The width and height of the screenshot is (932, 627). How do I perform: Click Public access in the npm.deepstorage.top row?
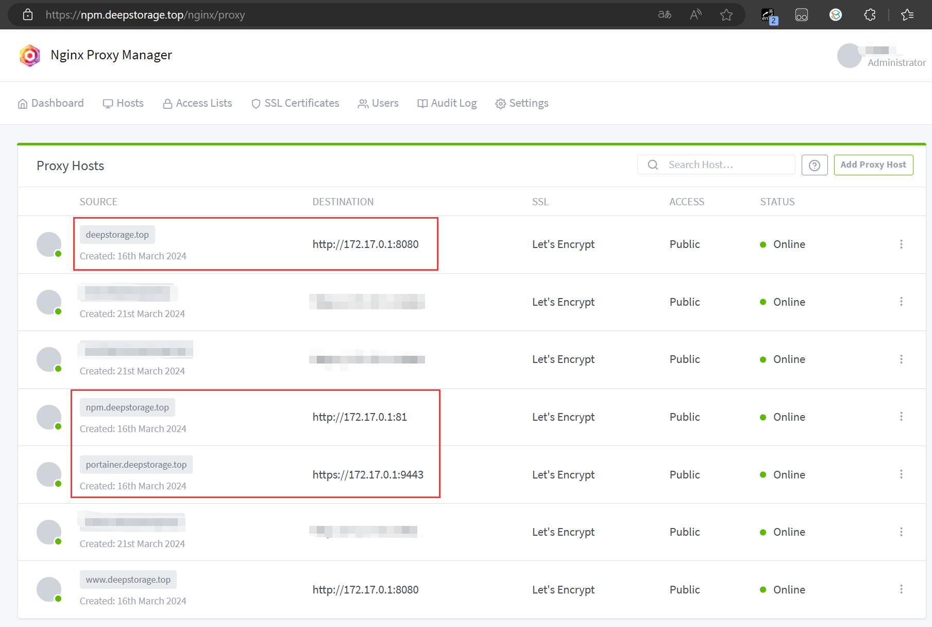(685, 417)
